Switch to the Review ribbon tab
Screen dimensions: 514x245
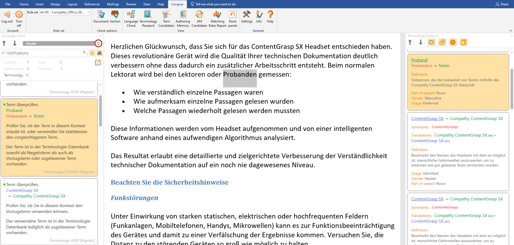(x=131, y=4)
